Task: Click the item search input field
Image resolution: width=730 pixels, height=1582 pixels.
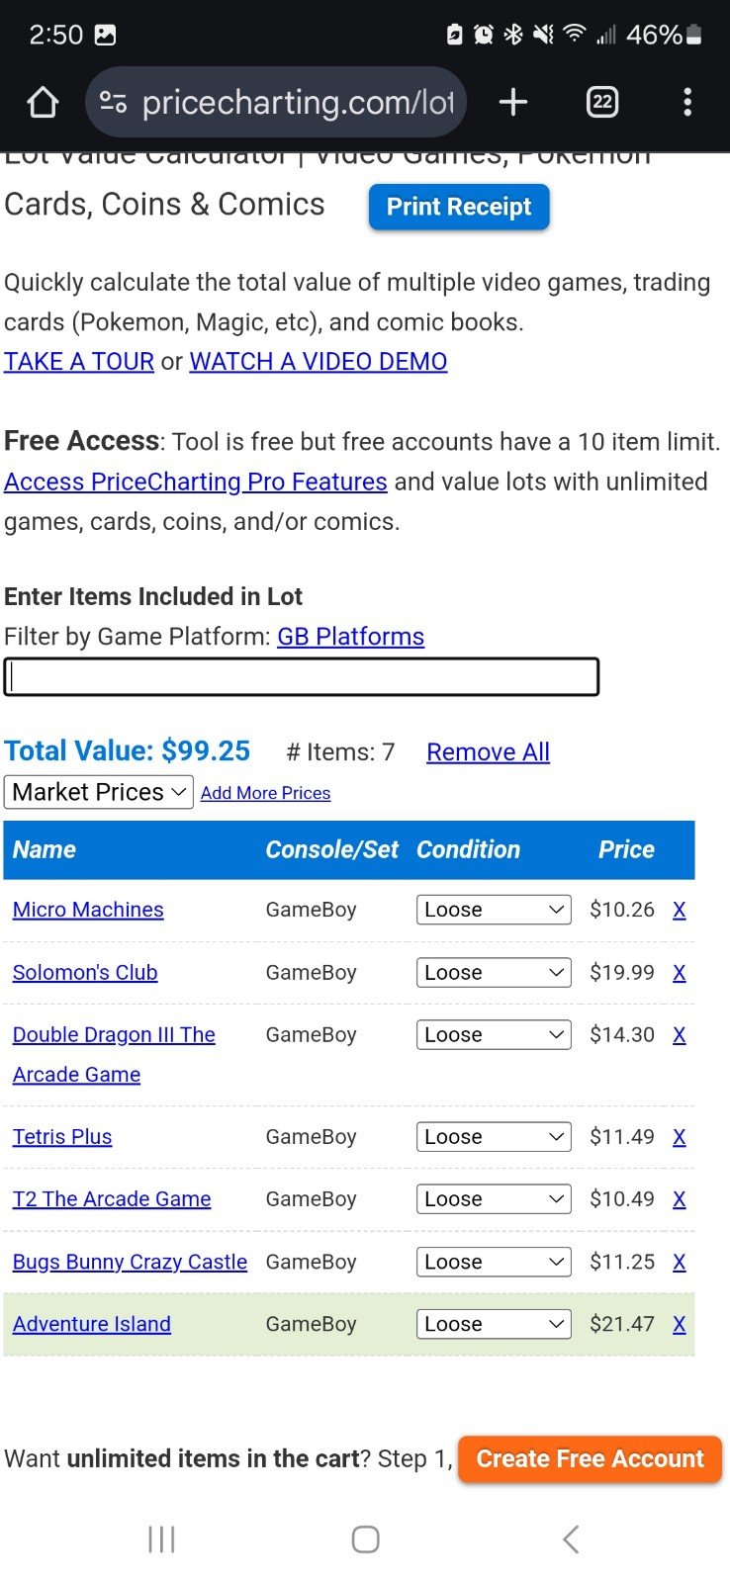Action: (301, 677)
